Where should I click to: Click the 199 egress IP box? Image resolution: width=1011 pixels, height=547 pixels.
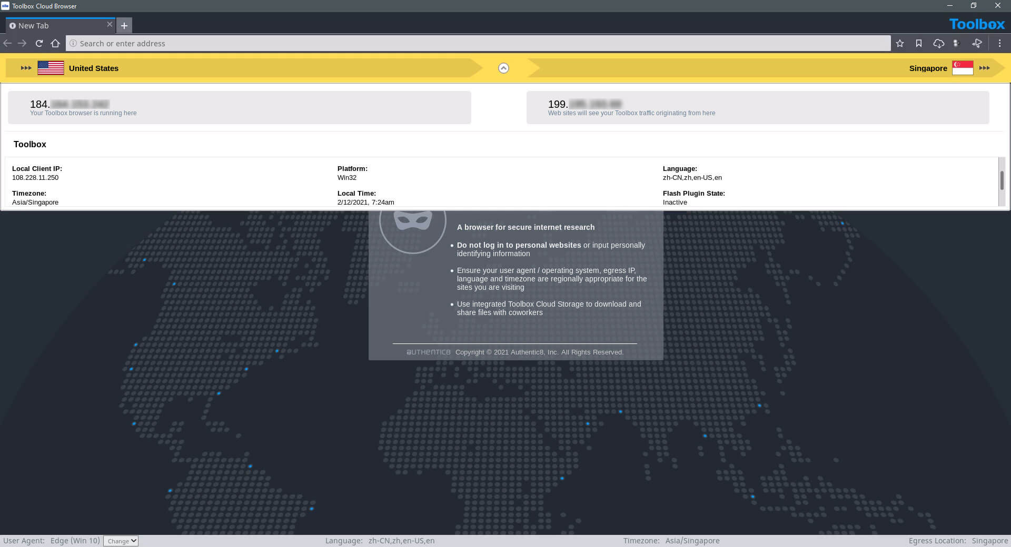click(x=758, y=108)
